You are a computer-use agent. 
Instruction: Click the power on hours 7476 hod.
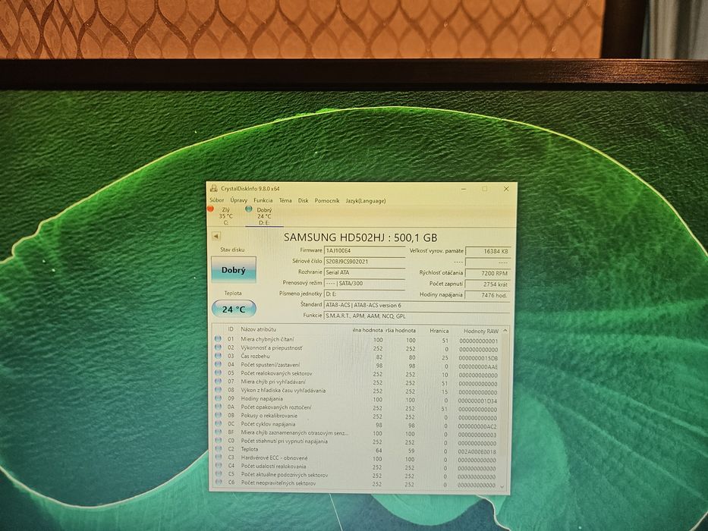[488, 295]
